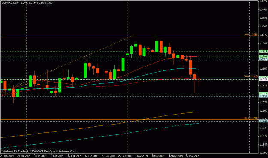Click the 1.2295 price scale value
The height and width of the screenshot is (158, 268).
click(x=263, y=85)
